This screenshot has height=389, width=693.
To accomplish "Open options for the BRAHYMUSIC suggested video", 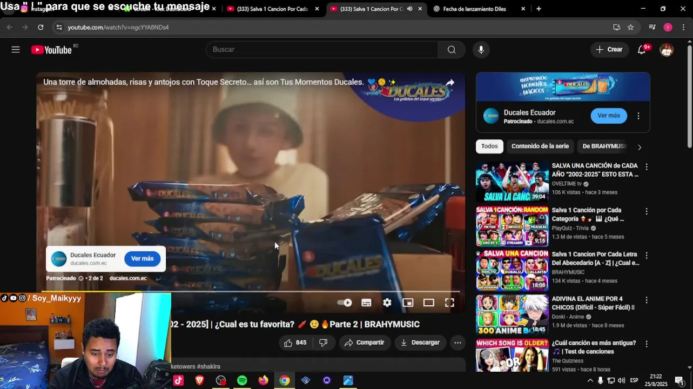I will pyautogui.click(x=647, y=256).
